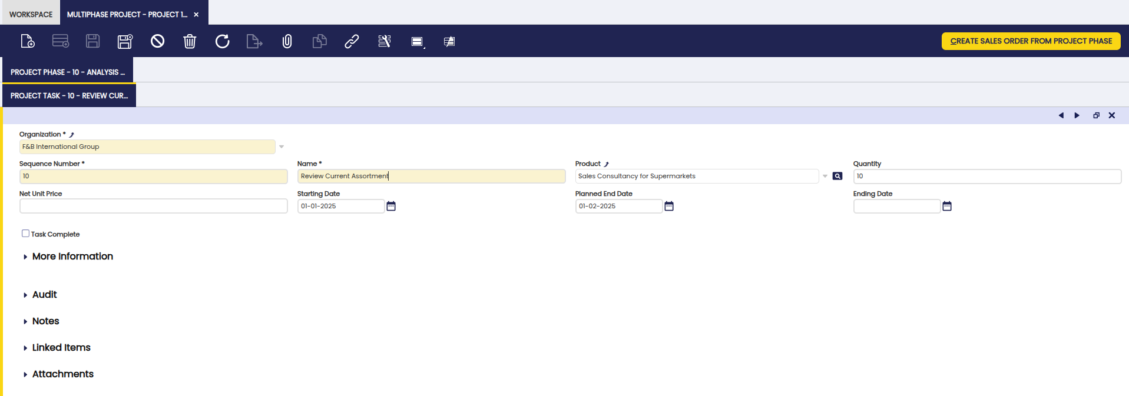
Task: Click Create Sales Order From Project Phase
Action: 1031,41
